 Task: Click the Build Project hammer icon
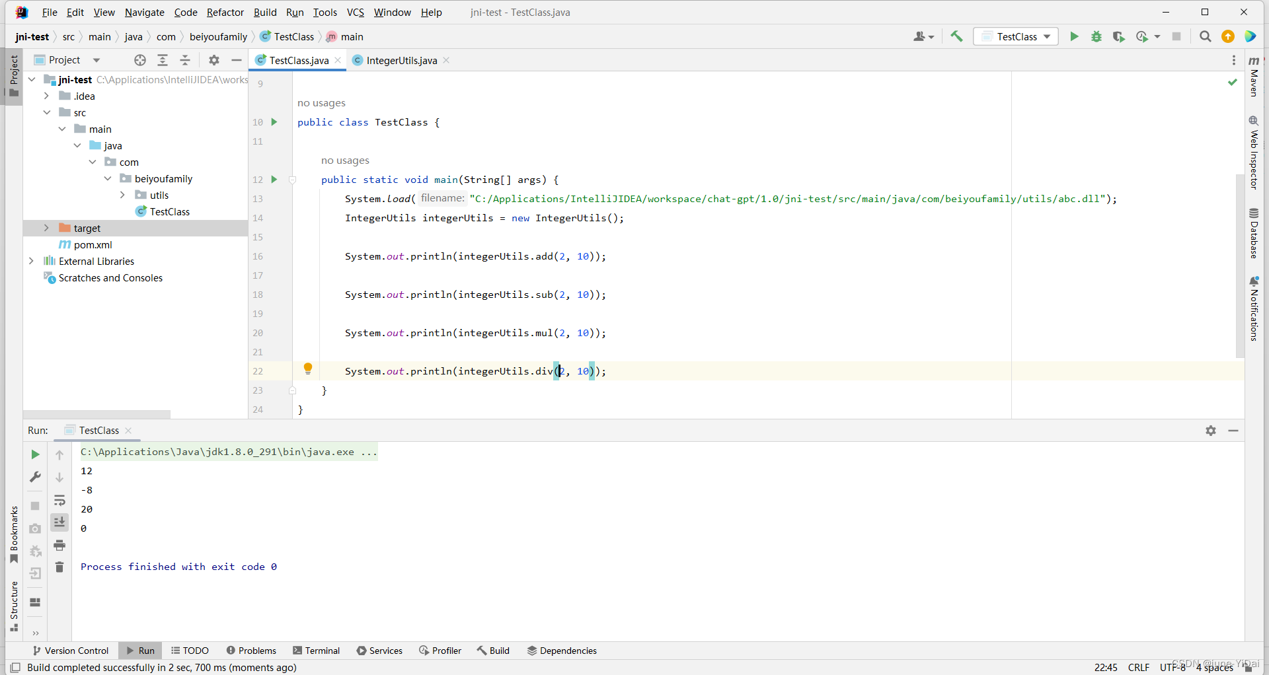[x=956, y=36]
